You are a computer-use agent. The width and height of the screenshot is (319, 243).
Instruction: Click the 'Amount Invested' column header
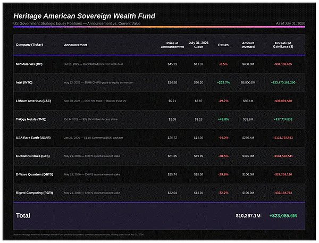tap(248, 45)
